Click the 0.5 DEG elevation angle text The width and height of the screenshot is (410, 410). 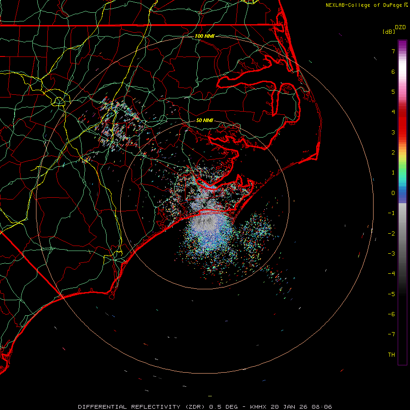[224, 407]
